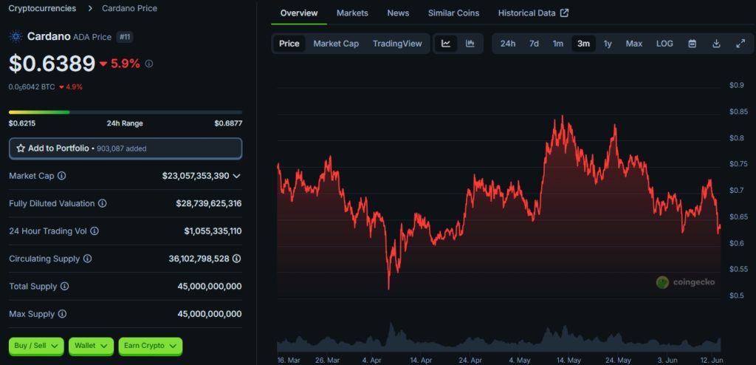Open the Historical Data tab
This screenshot has height=365, width=756.
pyautogui.click(x=533, y=13)
